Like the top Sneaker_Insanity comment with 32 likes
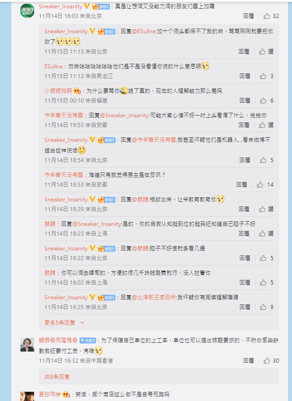 click(267, 16)
